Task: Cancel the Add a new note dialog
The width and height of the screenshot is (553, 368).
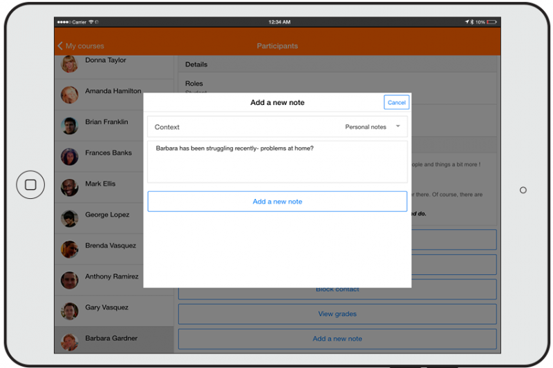Action: click(396, 102)
